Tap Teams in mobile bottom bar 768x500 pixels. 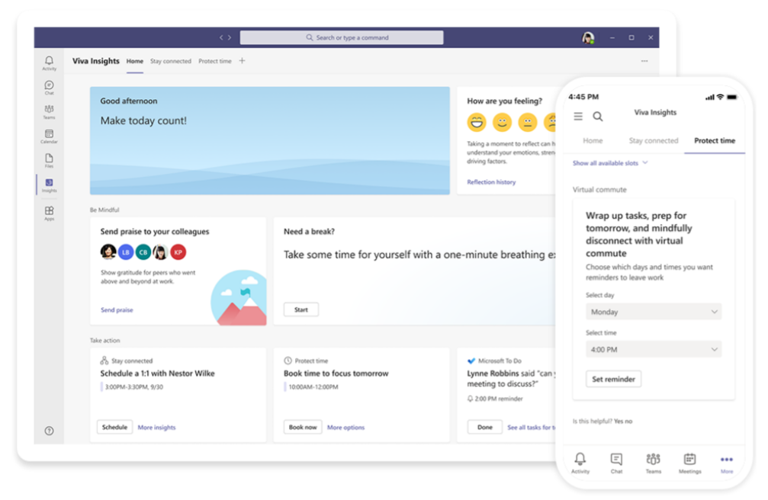[x=653, y=463]
